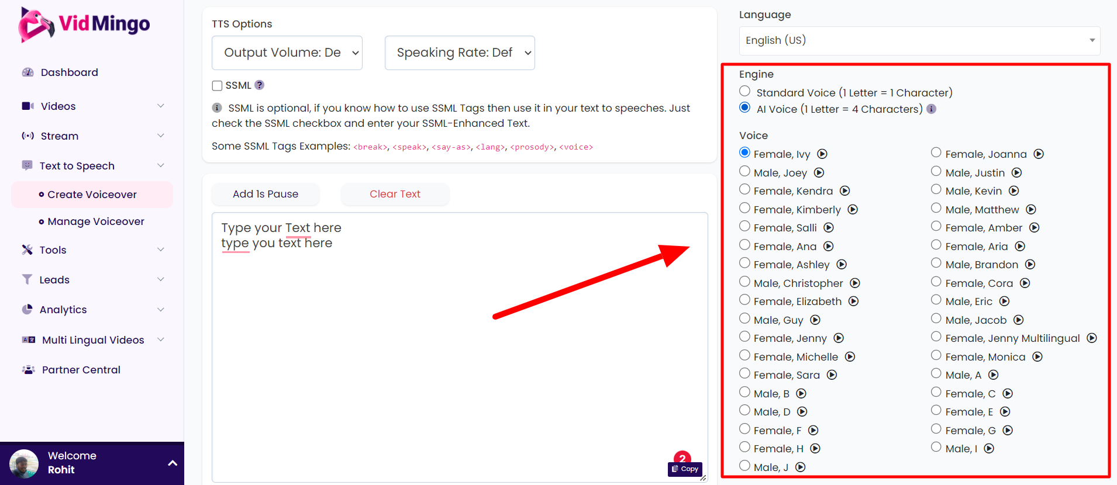Preview the Female, Salli voice sample

pyautogui.click(x=829, y=228)
